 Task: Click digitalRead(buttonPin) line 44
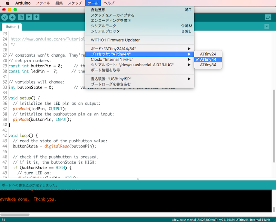point(70,146)
